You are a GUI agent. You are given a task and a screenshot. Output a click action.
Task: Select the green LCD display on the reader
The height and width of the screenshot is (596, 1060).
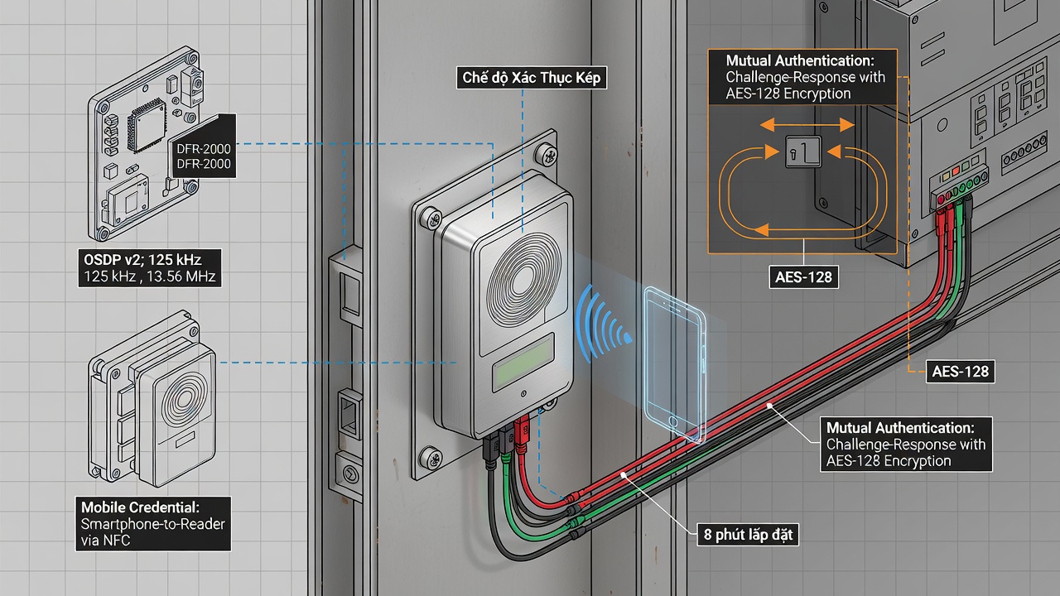[x=523, y=363]
